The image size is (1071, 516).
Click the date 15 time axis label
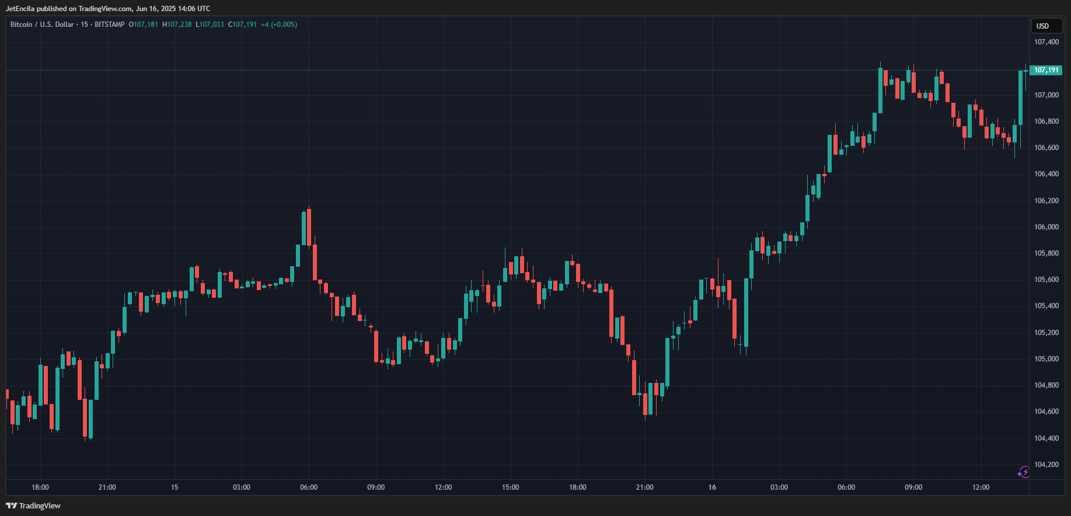point(175,487)
